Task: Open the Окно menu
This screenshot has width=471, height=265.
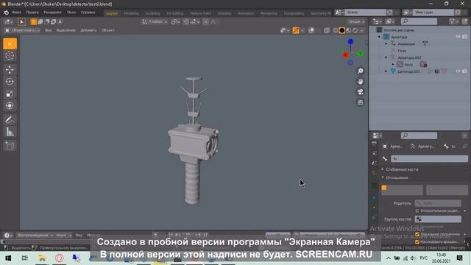Action: (71, 13)
